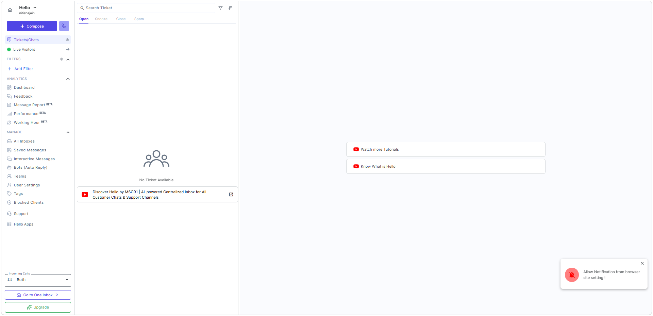Click Add Filter link
The width and height of the screenshot is (653, 316).
[20, 69]
